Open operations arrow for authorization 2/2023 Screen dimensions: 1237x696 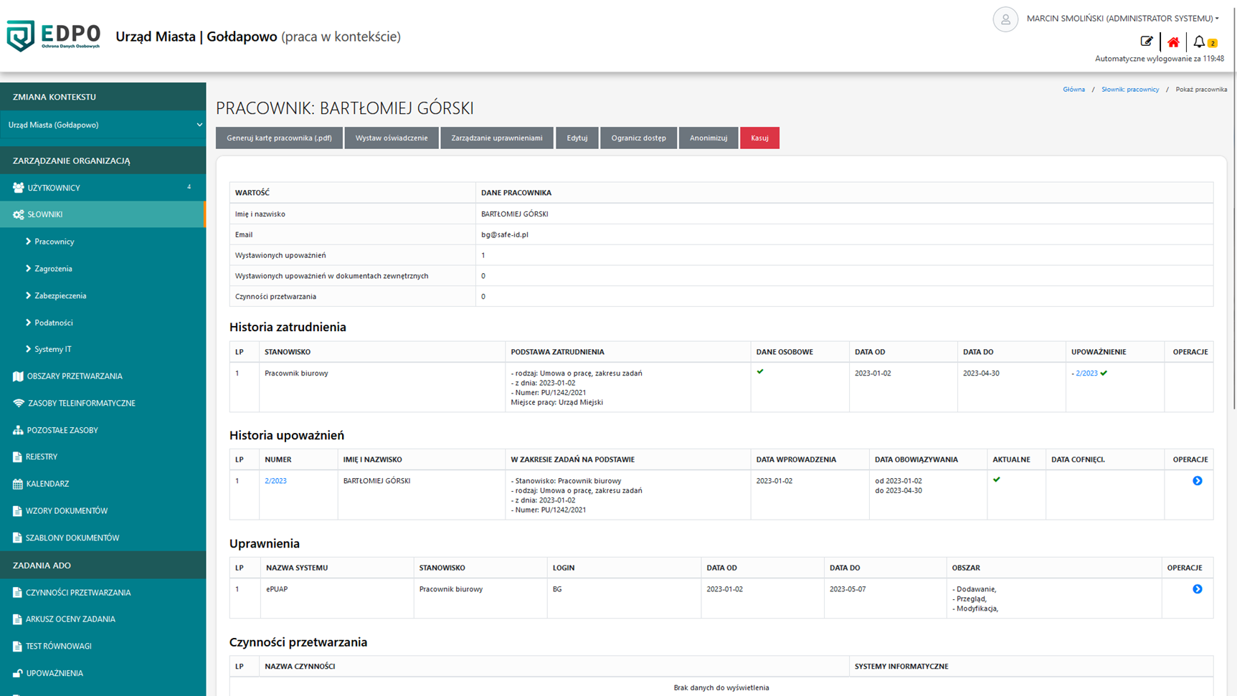pyautogui.click(x=1198, y=481)
